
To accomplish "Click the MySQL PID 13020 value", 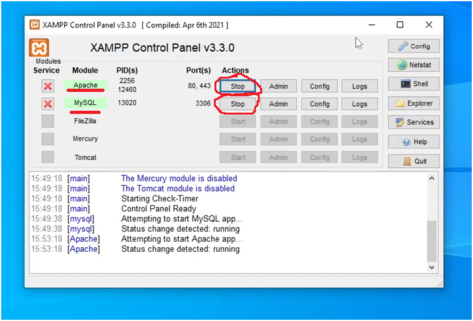I will pos(127,103).
